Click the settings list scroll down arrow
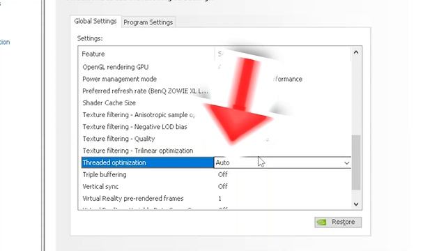The width and height of the screenshot is (446, 251). point(356,204)
